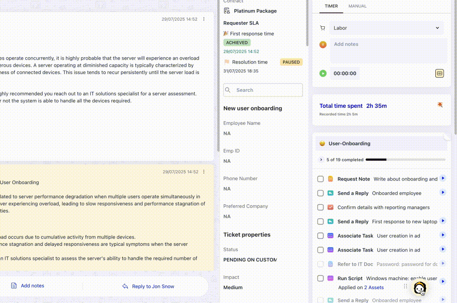457x303 pixels.
Task: Check the Send a Reply Onboarded employee checkbox
Action: point(320,193)
